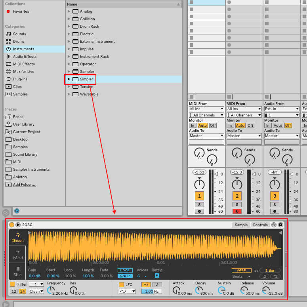Click Add Folder in Places
Screen dimensions: 307x307
pyautogui.click(x=24, y=185)
